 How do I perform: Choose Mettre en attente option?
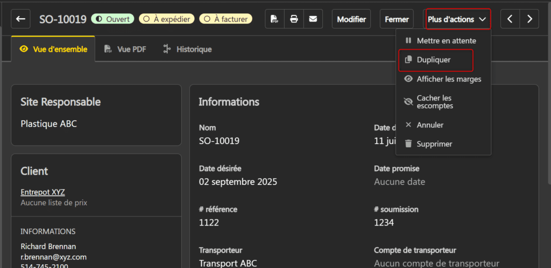coord(446,41)
